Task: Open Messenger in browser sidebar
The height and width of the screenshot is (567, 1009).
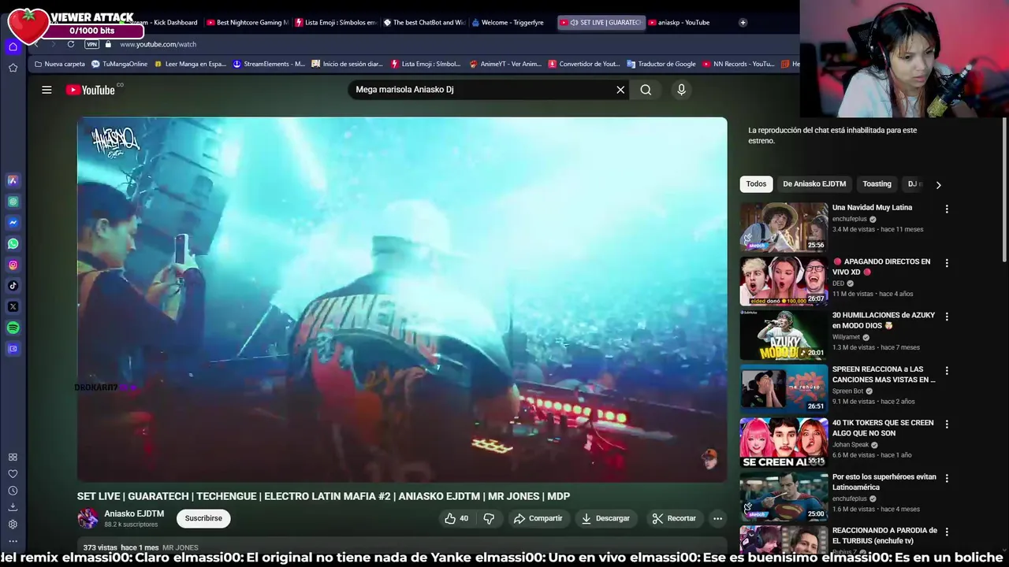Action: pyautogui.click(x=13, y=223)
